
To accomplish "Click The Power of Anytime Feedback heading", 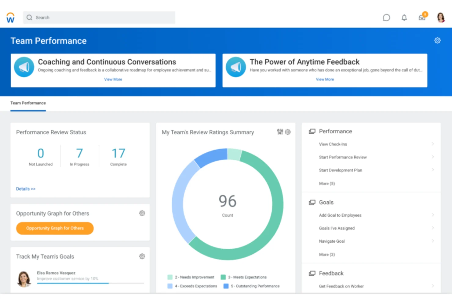I will pos(304,62).
